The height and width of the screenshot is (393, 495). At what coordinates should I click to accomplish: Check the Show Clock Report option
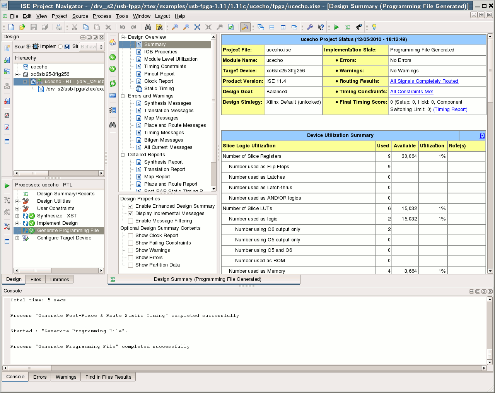coord(131,236)
